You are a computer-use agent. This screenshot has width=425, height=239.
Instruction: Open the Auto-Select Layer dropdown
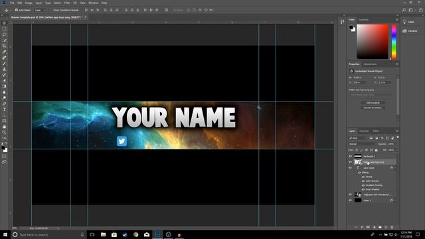pos(40,10)
